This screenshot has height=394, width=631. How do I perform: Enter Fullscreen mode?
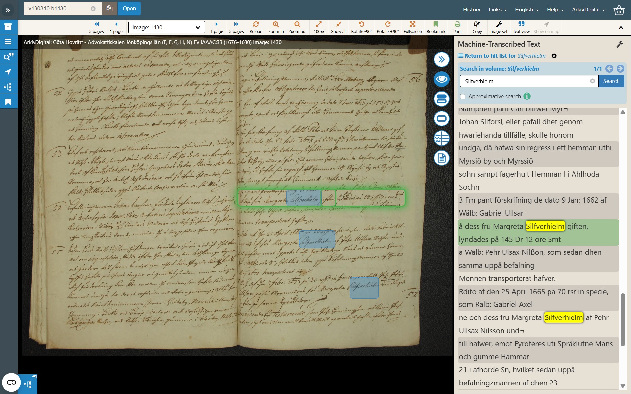click(413, 27)
